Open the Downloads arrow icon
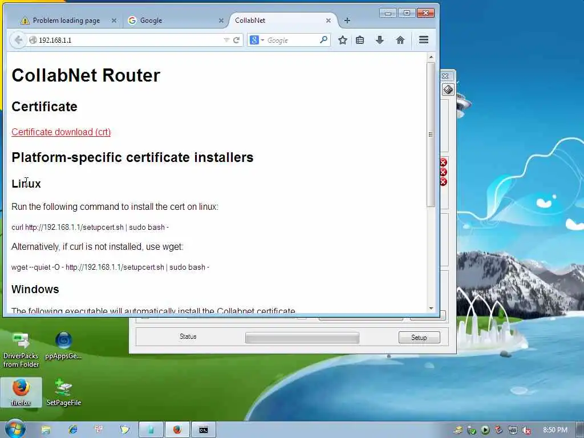This screenshot has width=584, height=438. pyautogui.click(x=379, y=40)
